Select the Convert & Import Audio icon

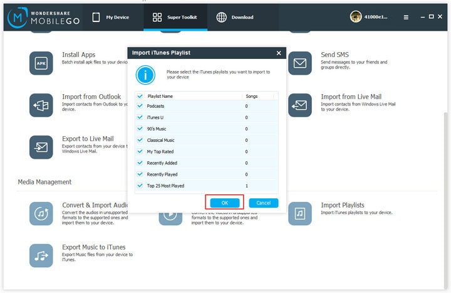[41, 213]
